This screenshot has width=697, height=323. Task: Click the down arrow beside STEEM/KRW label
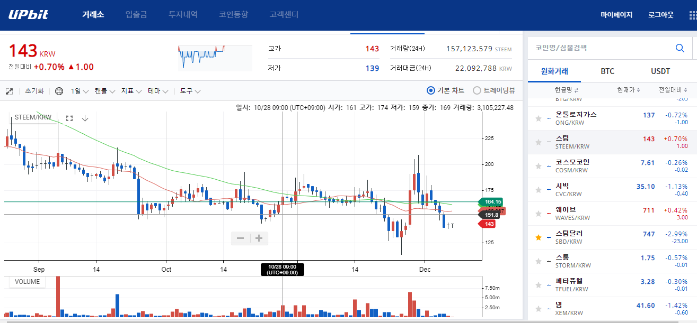pos(85,118)
